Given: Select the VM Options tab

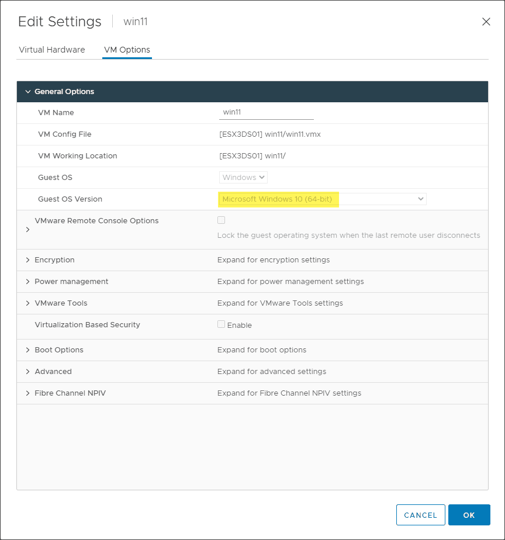Looking at the screenshot, I should [127, 50].
